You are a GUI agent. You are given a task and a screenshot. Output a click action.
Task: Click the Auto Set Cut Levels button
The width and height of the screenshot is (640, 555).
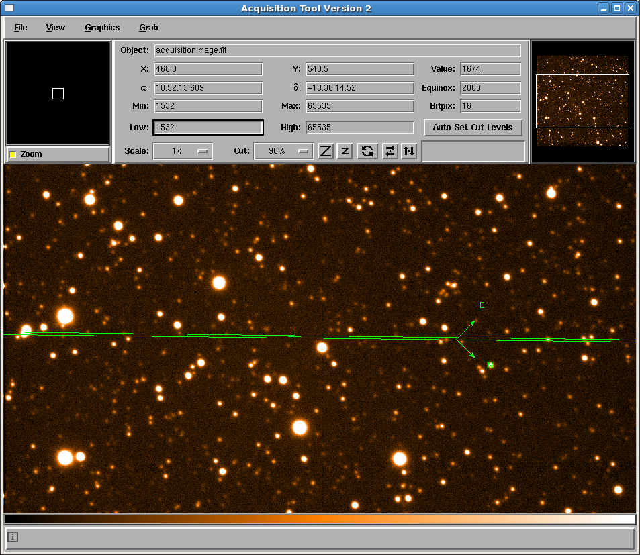[x=473, y=128]
